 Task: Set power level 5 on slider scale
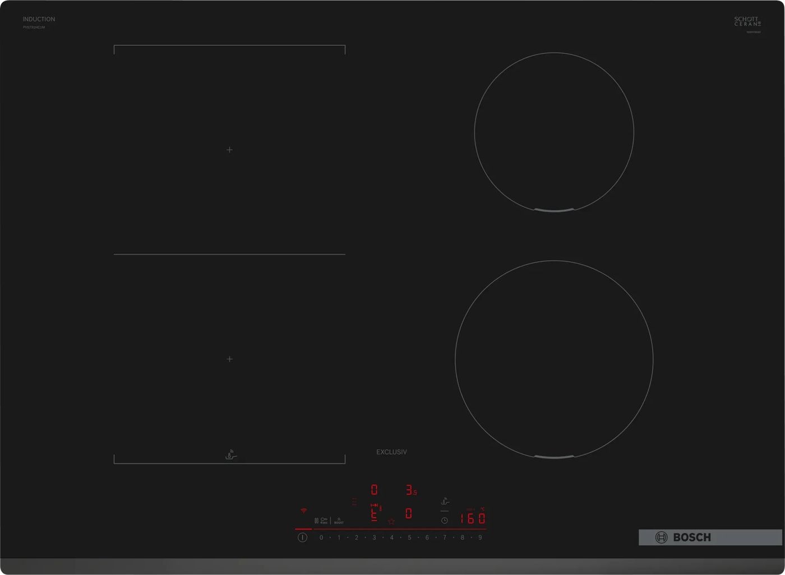tap(409, 537)
